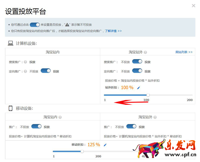Click the pencil edit icon beside 站外折扣 100%

138,88
